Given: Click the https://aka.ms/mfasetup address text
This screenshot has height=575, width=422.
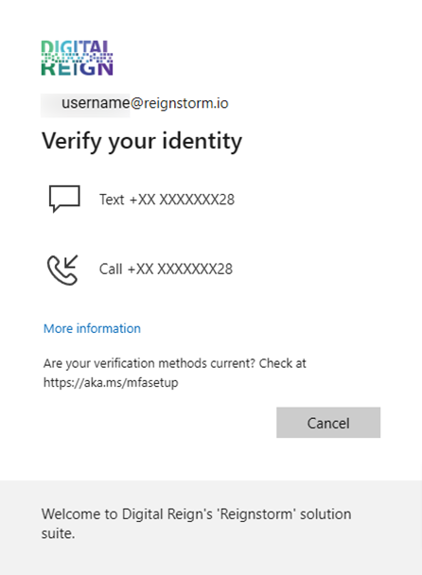Looking at the screenshot, I should coord(111,382).
